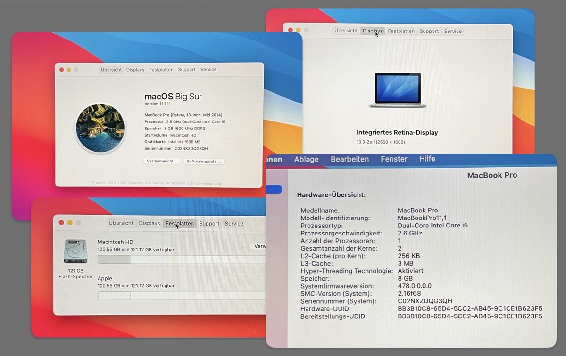This screenshot has height=356, width=566.
Task: Click the Softwareupdate button
Action: tap(204, 161)
